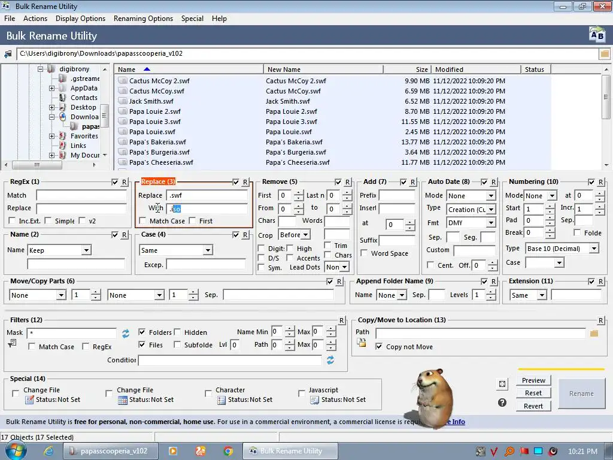Enable Word Space checkbox in Add panel
The width and height of the screenshot is (613, 460).
(364, 253)
